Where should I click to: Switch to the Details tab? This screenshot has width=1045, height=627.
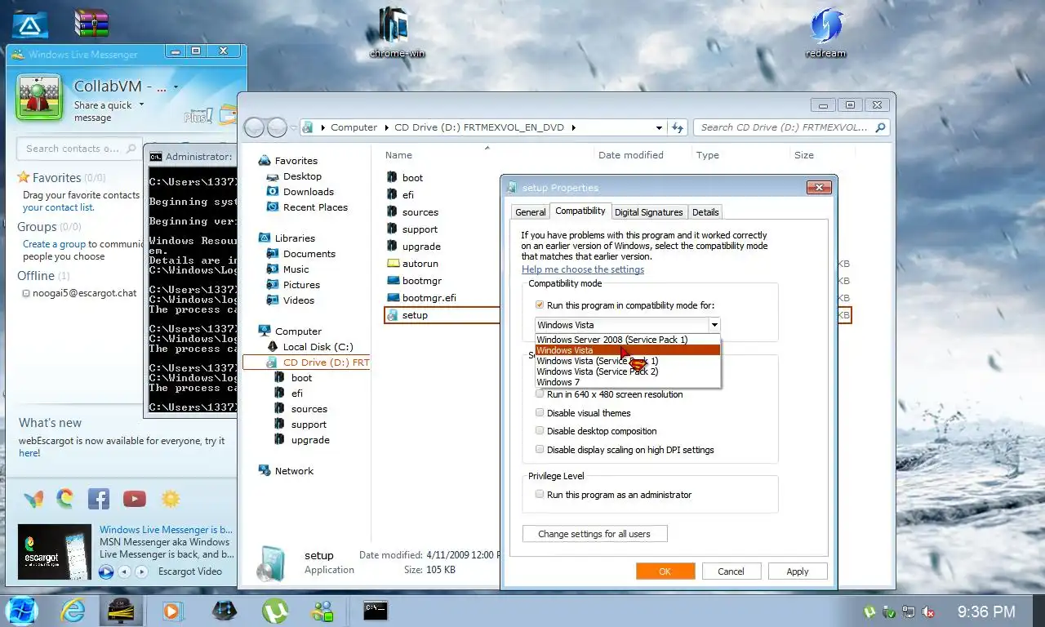(705, 212)
